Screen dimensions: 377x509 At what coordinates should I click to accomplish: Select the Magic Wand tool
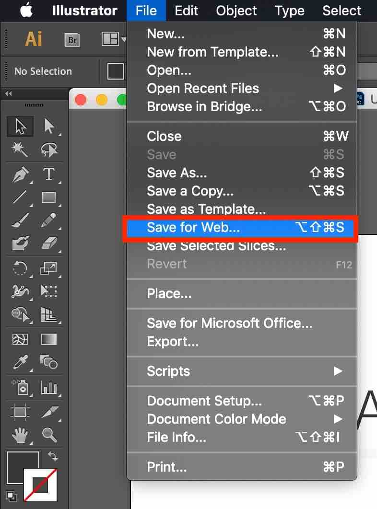(20, 150)
